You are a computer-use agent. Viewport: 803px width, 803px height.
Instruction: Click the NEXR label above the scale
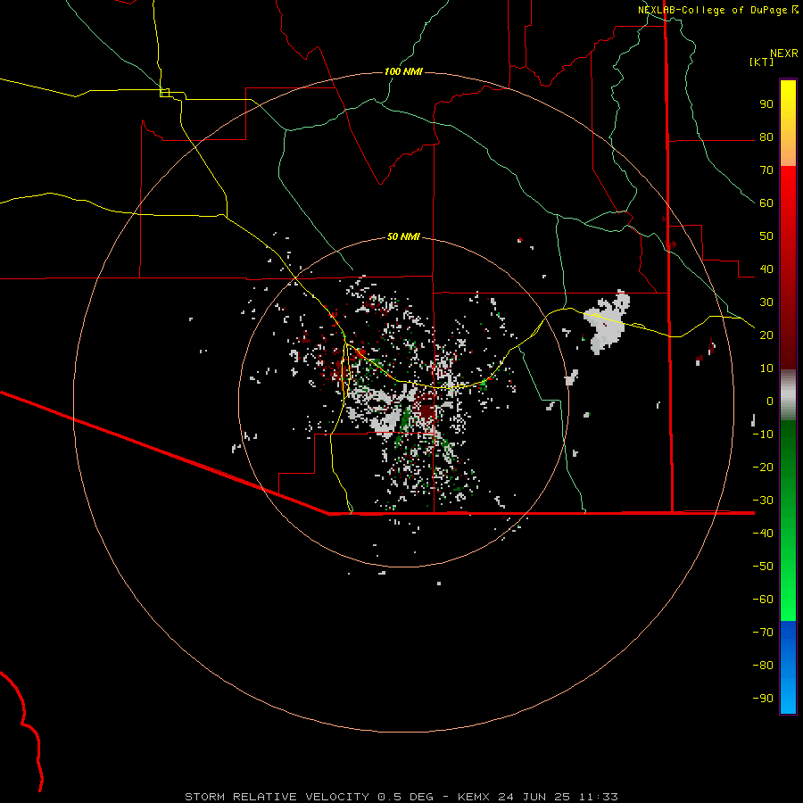click(784, 54)
